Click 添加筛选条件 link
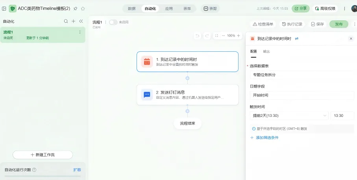The image size is (357, 180). tap(265, 138)
